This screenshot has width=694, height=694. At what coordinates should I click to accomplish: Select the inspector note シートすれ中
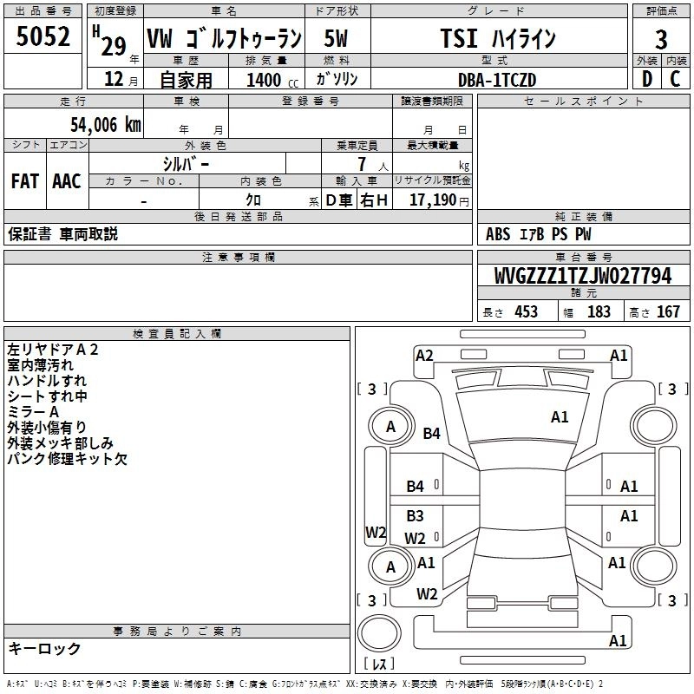(47, 396)
